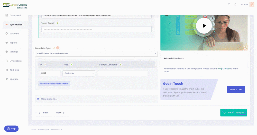Image resolution: width=257 pixels, height=135 pixels.
Task: Click the saved search ID field 3356
Action: pos(50,73)
